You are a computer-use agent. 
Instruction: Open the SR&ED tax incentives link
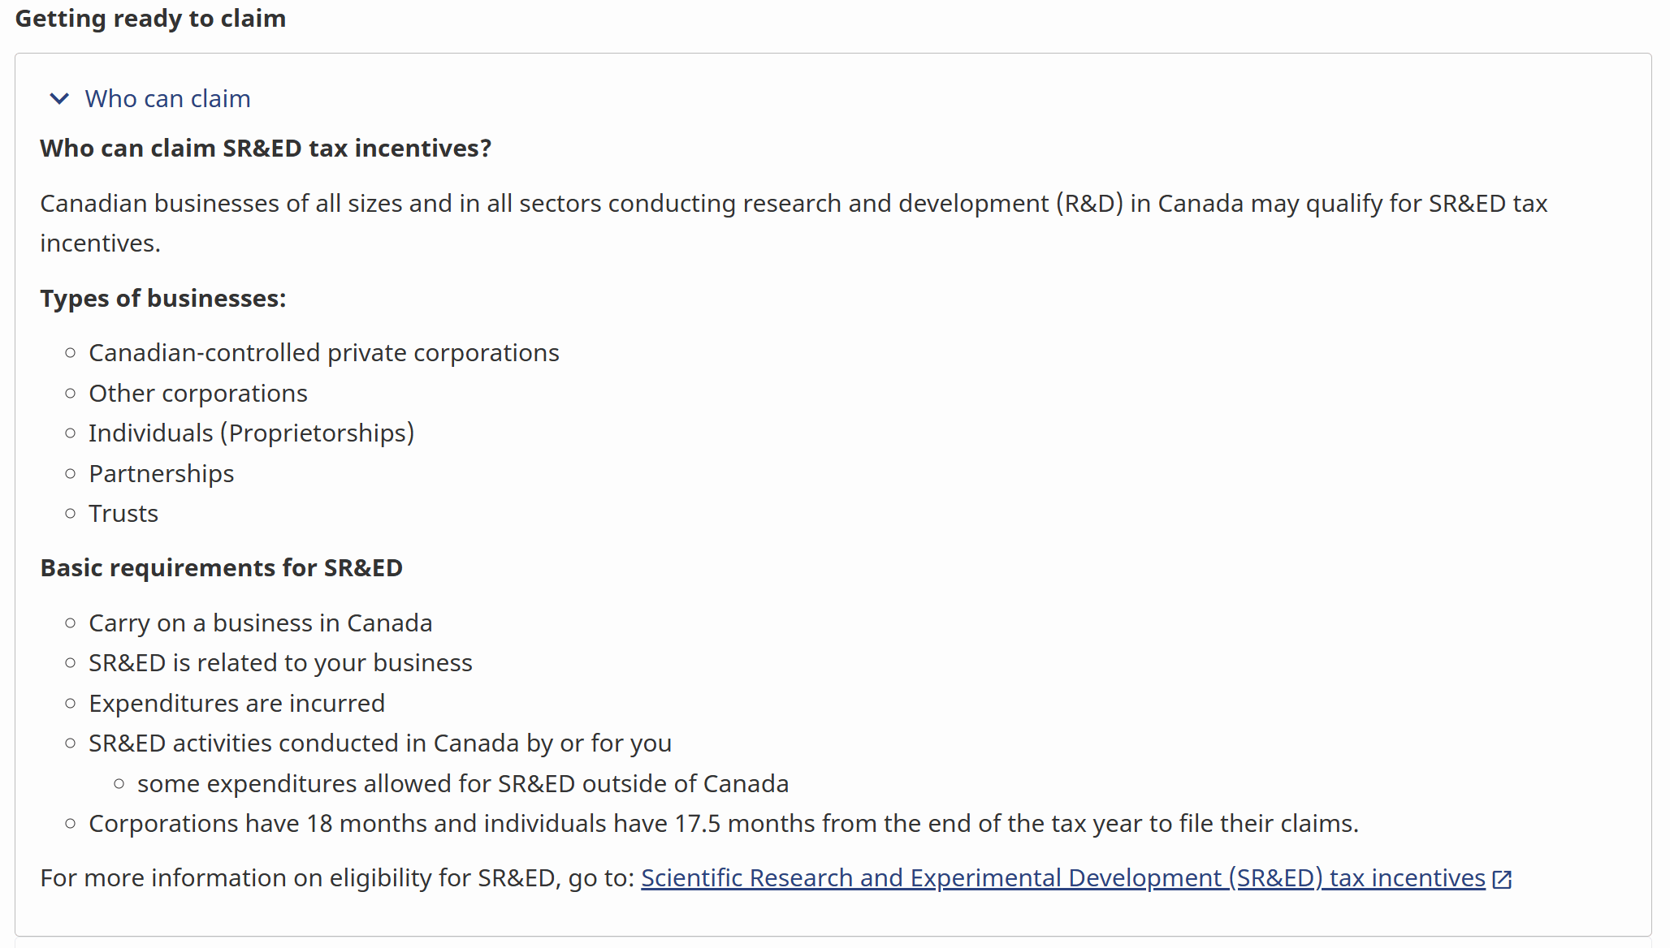[1063, 878]
